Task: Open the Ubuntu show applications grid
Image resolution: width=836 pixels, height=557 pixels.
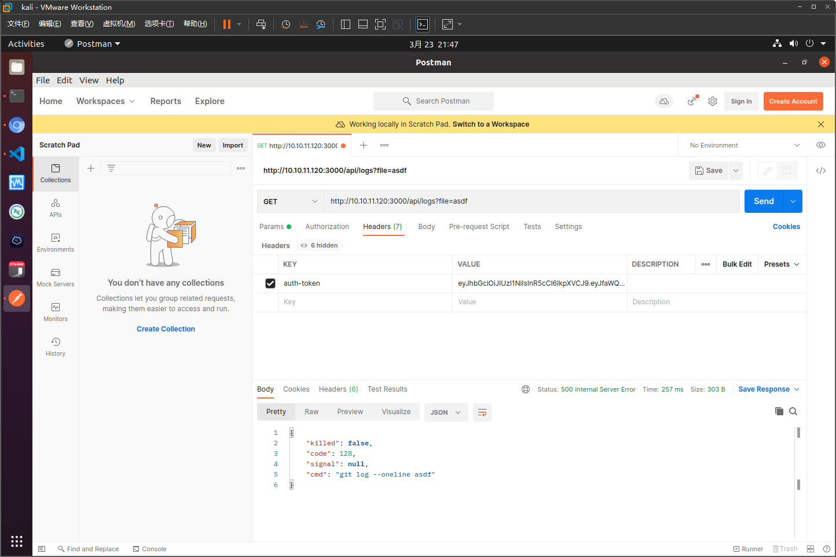Action: [x=17, y=541]
